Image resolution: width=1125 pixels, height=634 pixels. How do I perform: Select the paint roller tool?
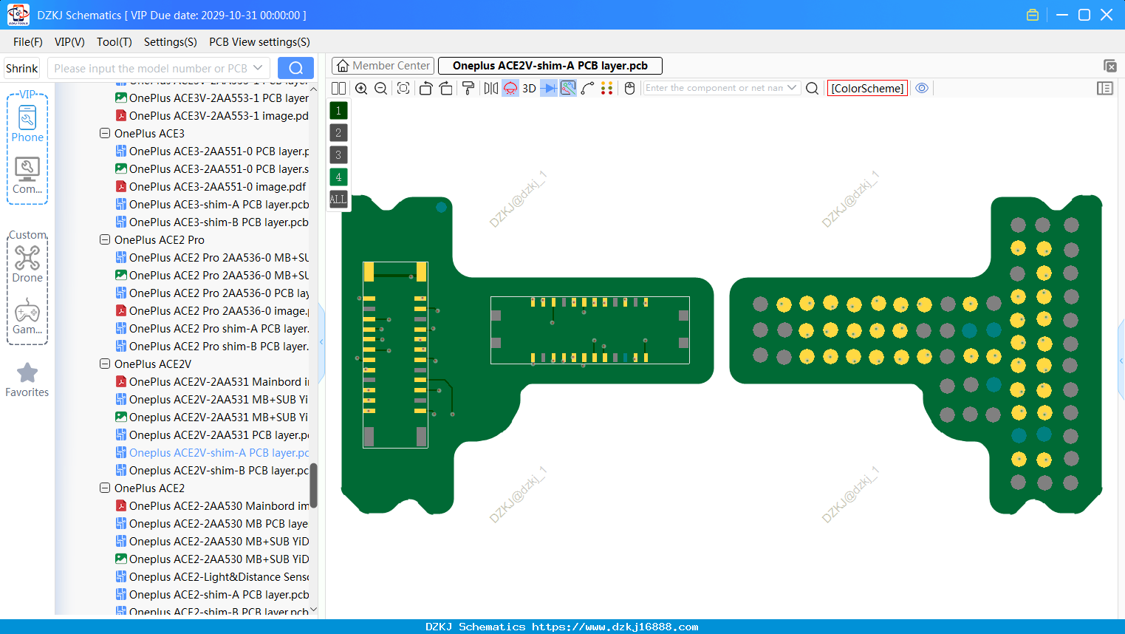point(468,88)
